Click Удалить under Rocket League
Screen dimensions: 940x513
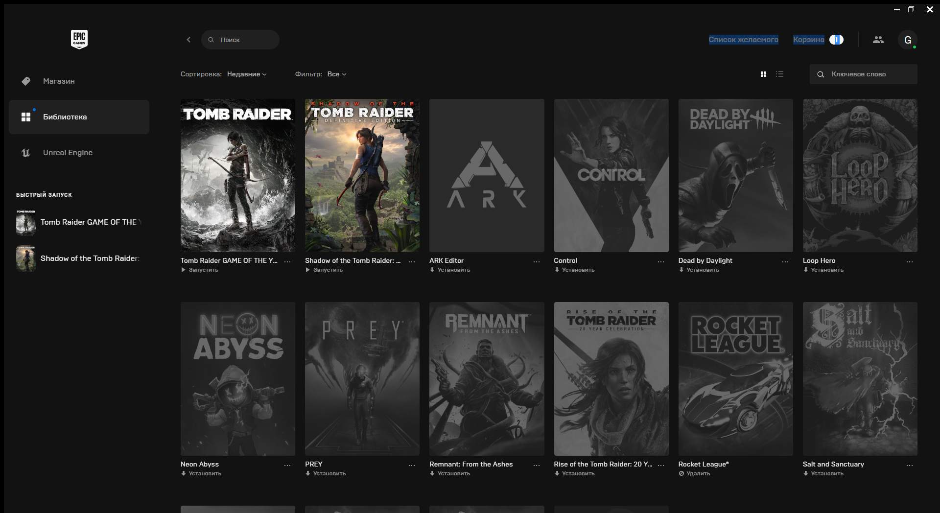click(x=694, y=473)
